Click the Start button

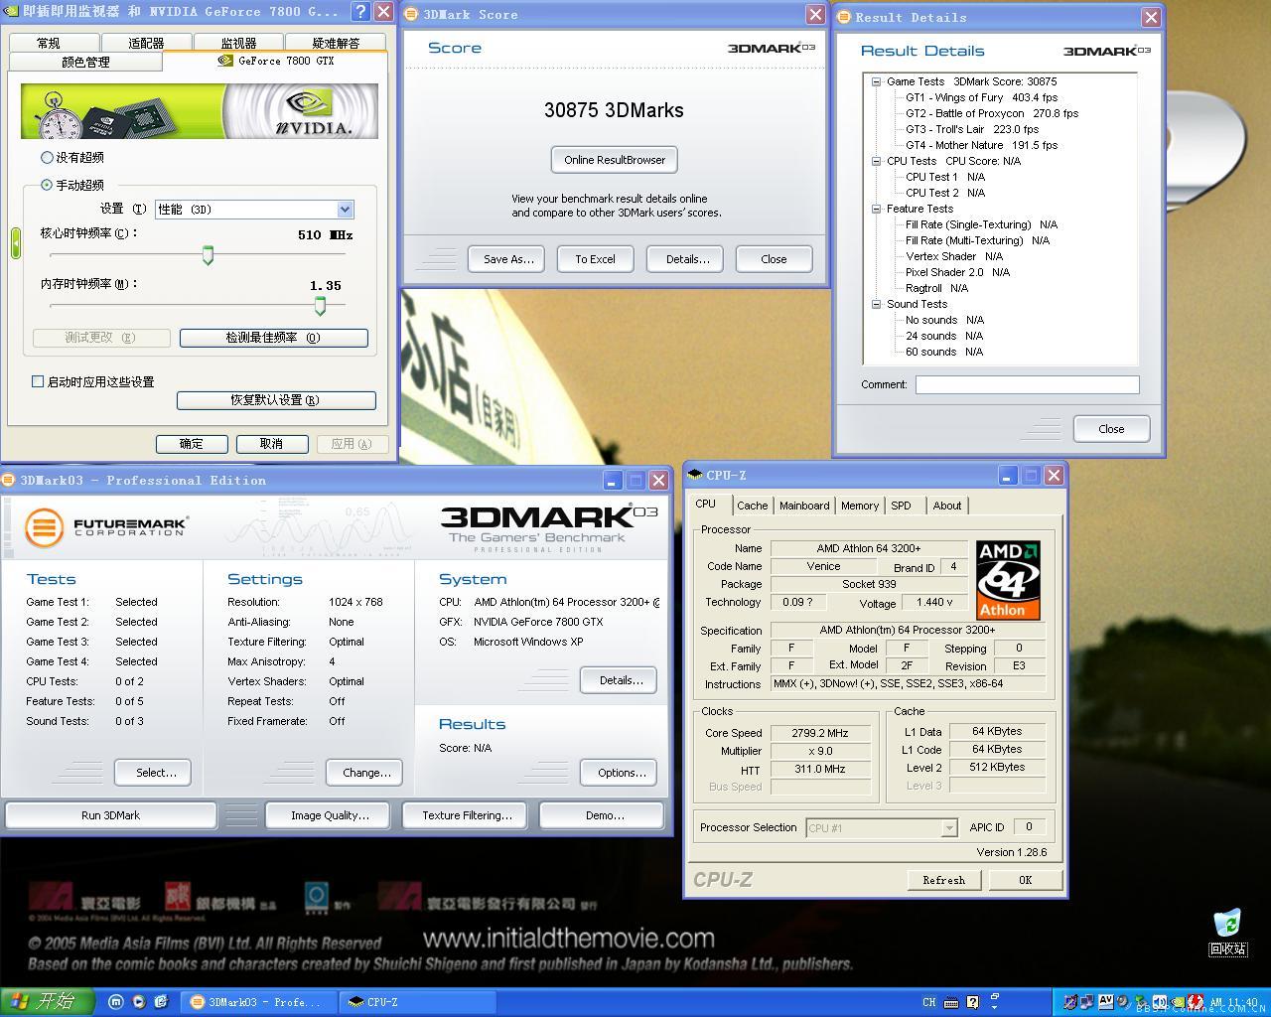click(48, 1002)
